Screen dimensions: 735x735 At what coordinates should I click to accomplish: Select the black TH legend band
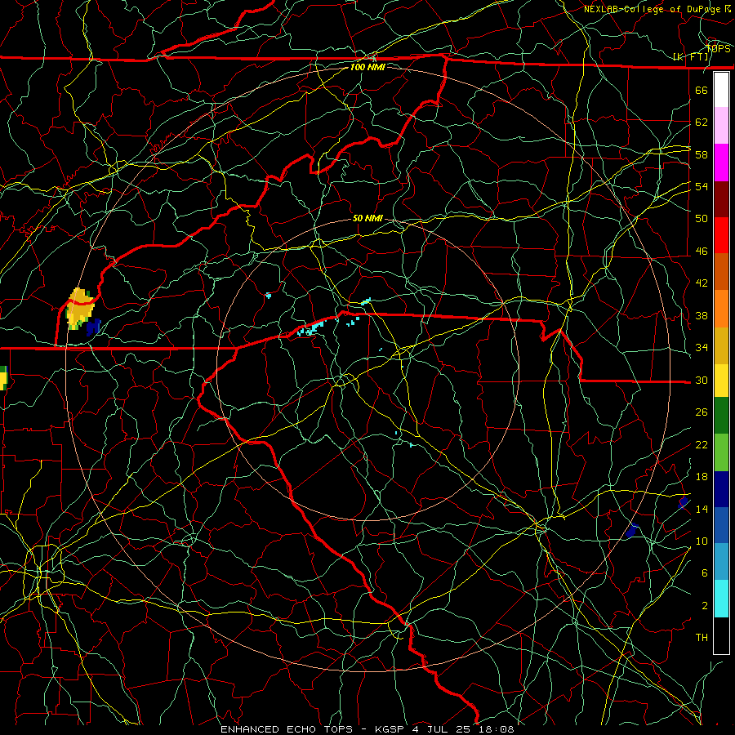coord(721,635)
